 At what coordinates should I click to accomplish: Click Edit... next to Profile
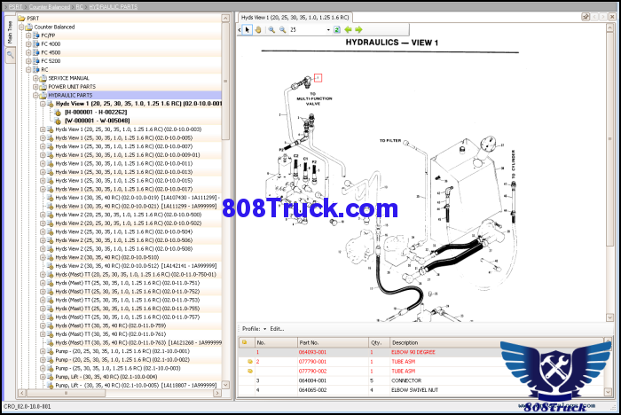click(x=278, y=328)
